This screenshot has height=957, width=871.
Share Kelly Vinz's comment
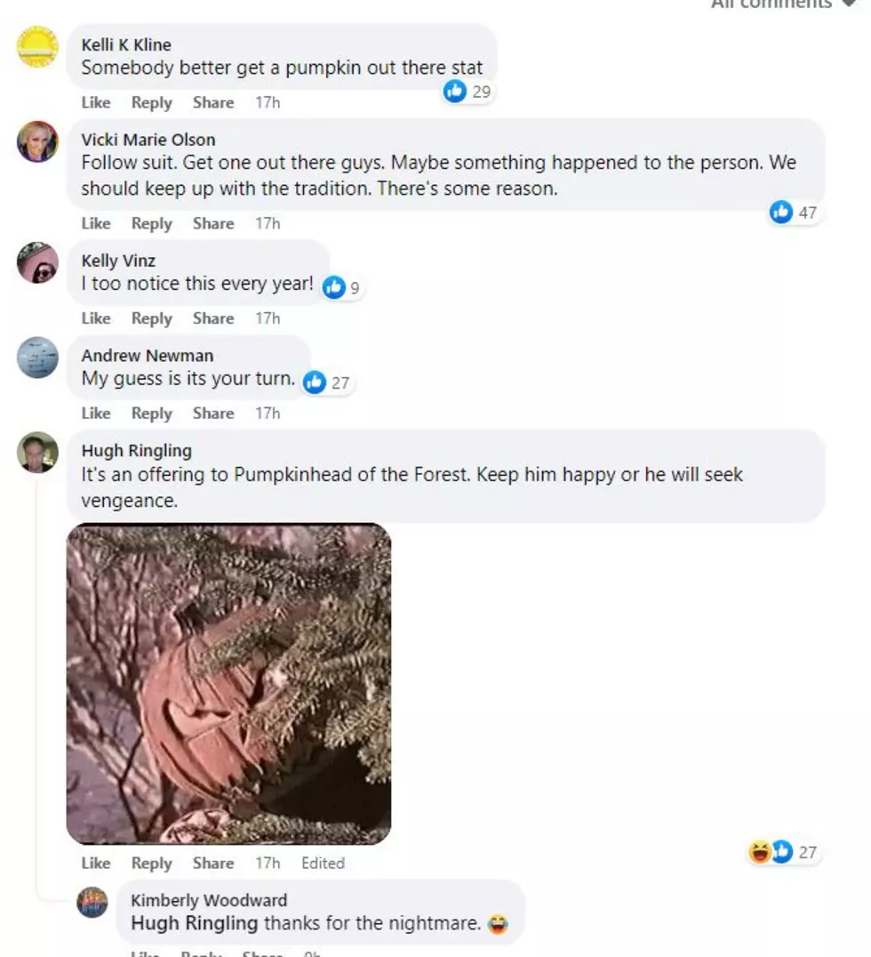click(213, 318)
